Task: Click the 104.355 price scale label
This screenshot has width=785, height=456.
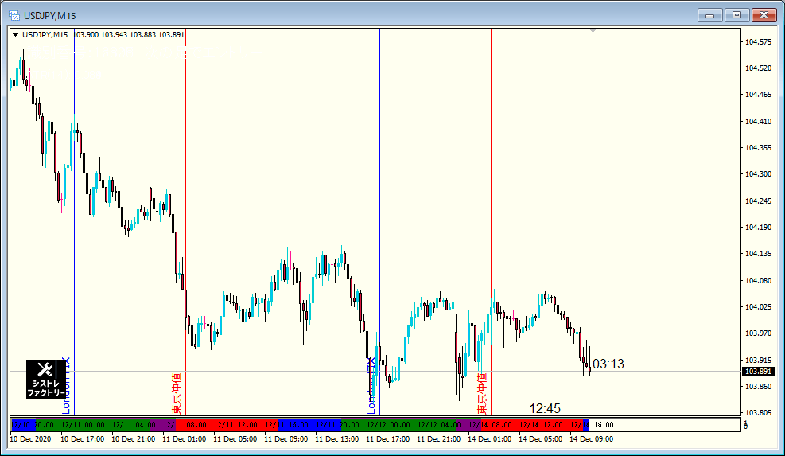Action: (x=759, y=148)
